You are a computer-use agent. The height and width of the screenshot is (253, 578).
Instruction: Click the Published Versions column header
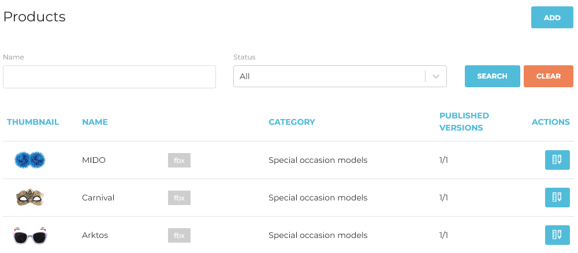click(464, 122)
